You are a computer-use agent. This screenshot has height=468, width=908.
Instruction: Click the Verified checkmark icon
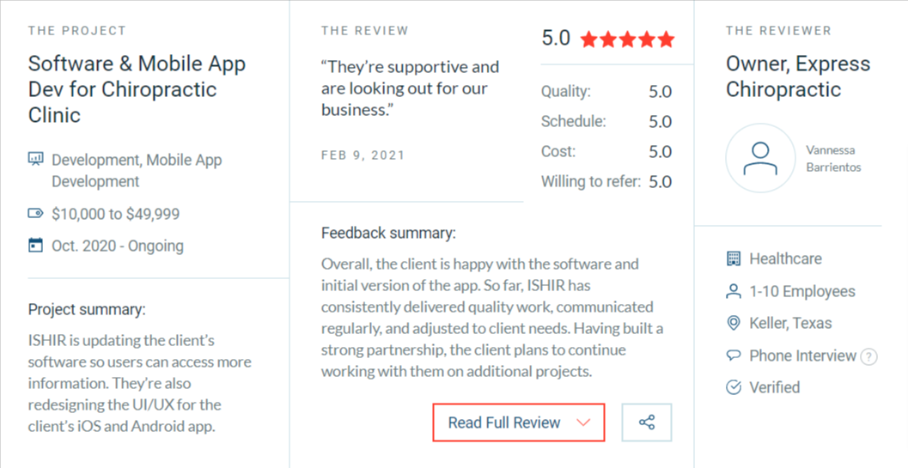[734, 387]
